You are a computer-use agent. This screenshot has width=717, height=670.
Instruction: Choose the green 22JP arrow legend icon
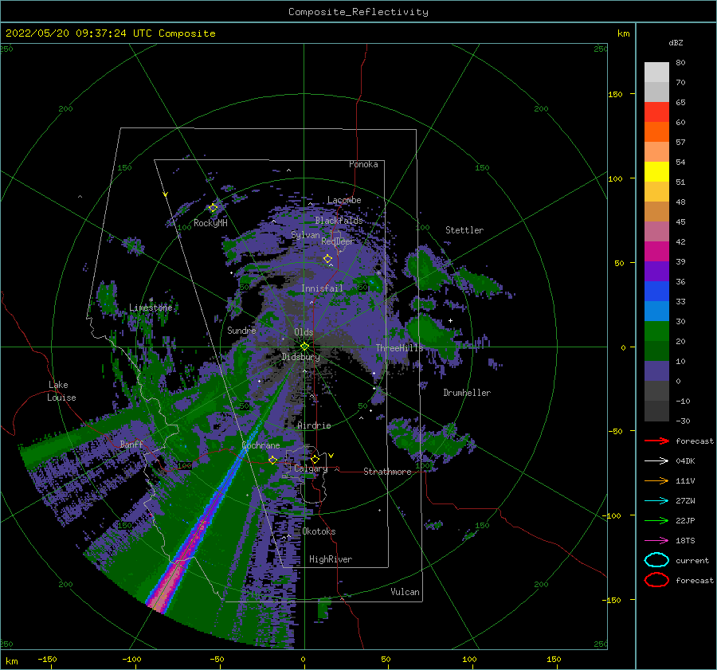[x=656, y=520]
